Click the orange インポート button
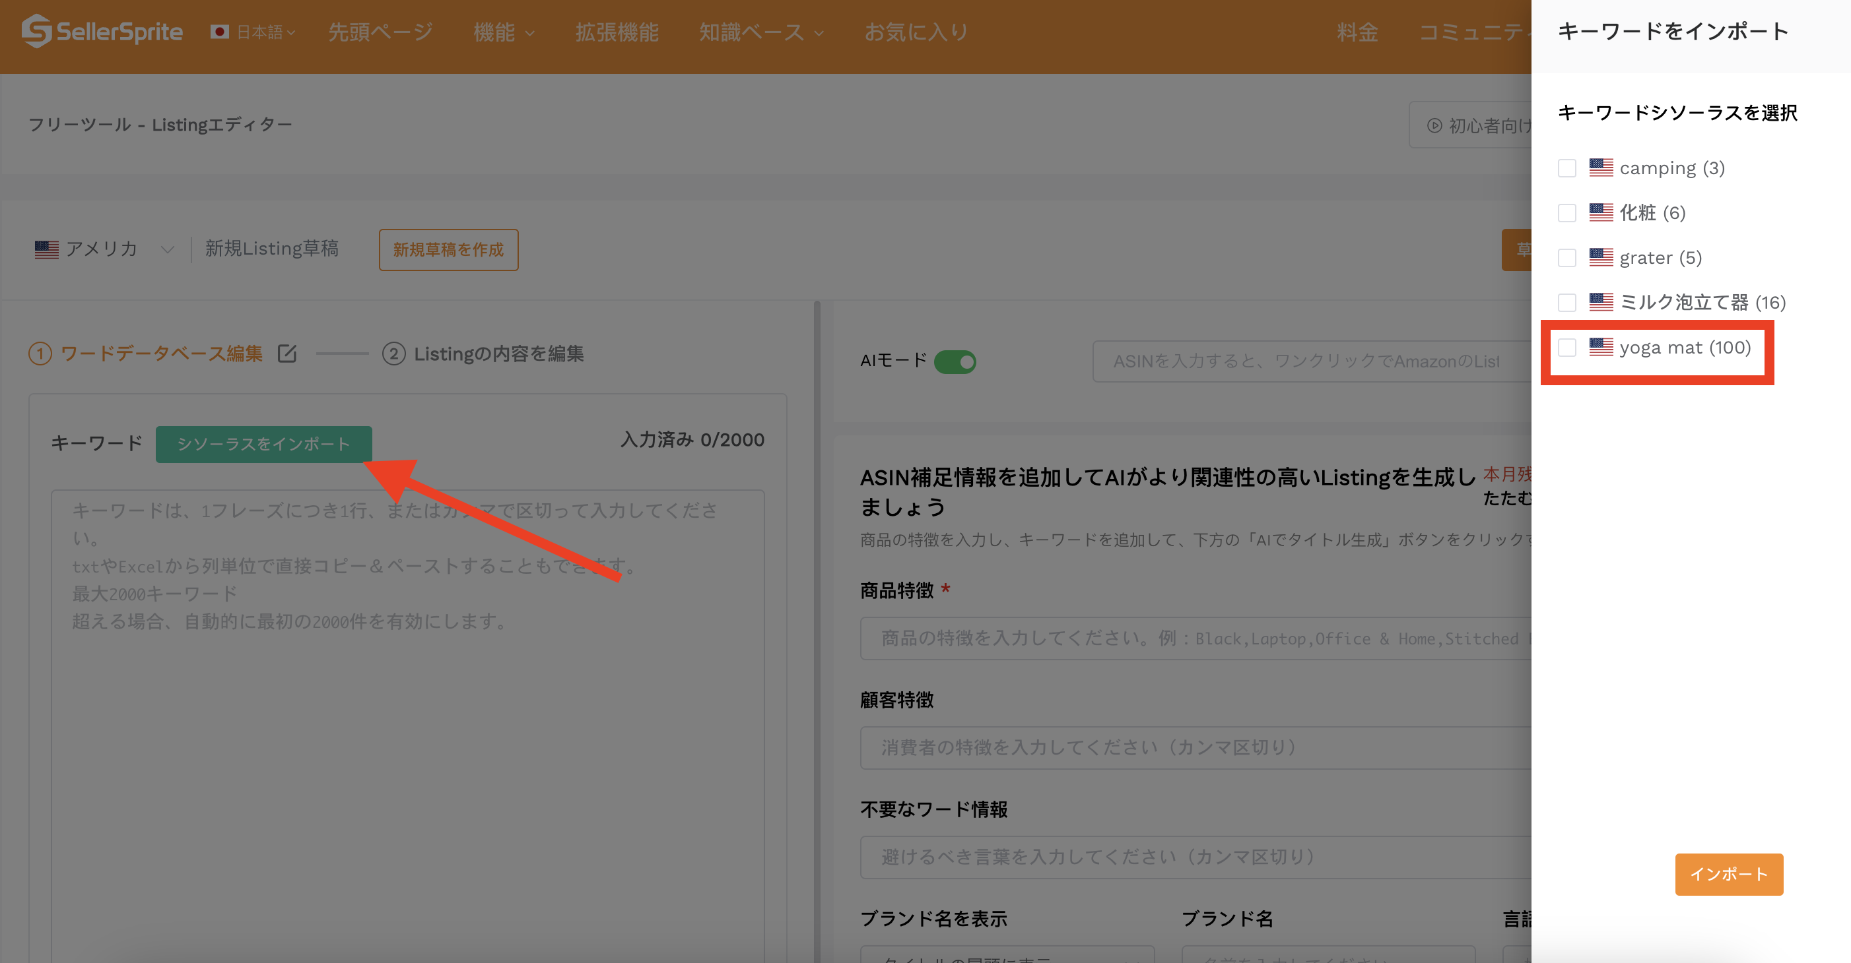Image resolution: width=1851 pixels, height=963 pixels. [x=1729, y=874]
